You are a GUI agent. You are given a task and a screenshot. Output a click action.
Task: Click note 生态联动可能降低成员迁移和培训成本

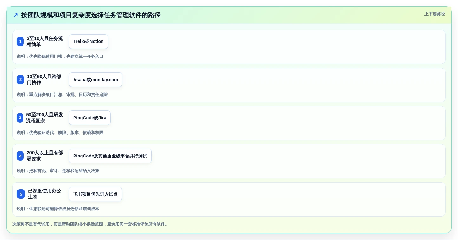click(x=58, y=209)
